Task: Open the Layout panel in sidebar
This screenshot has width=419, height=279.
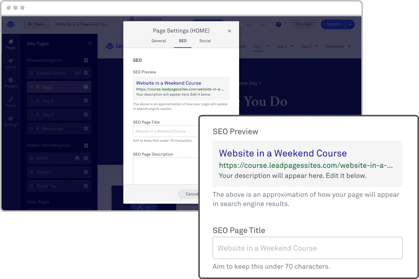Action: 11,63
